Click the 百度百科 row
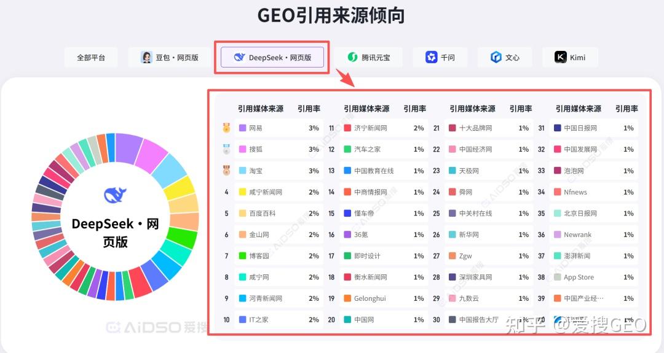 [x=279, y=213]
